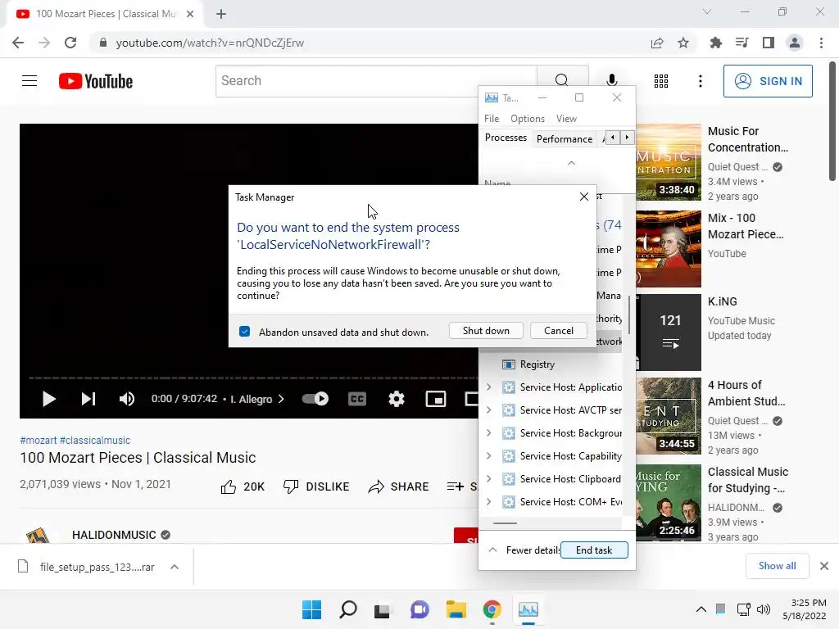The width and height of the screenshot is (839, 629).
Task: Like the video with thumbs up
Action: pyautogui.click(x=243, y=486)
